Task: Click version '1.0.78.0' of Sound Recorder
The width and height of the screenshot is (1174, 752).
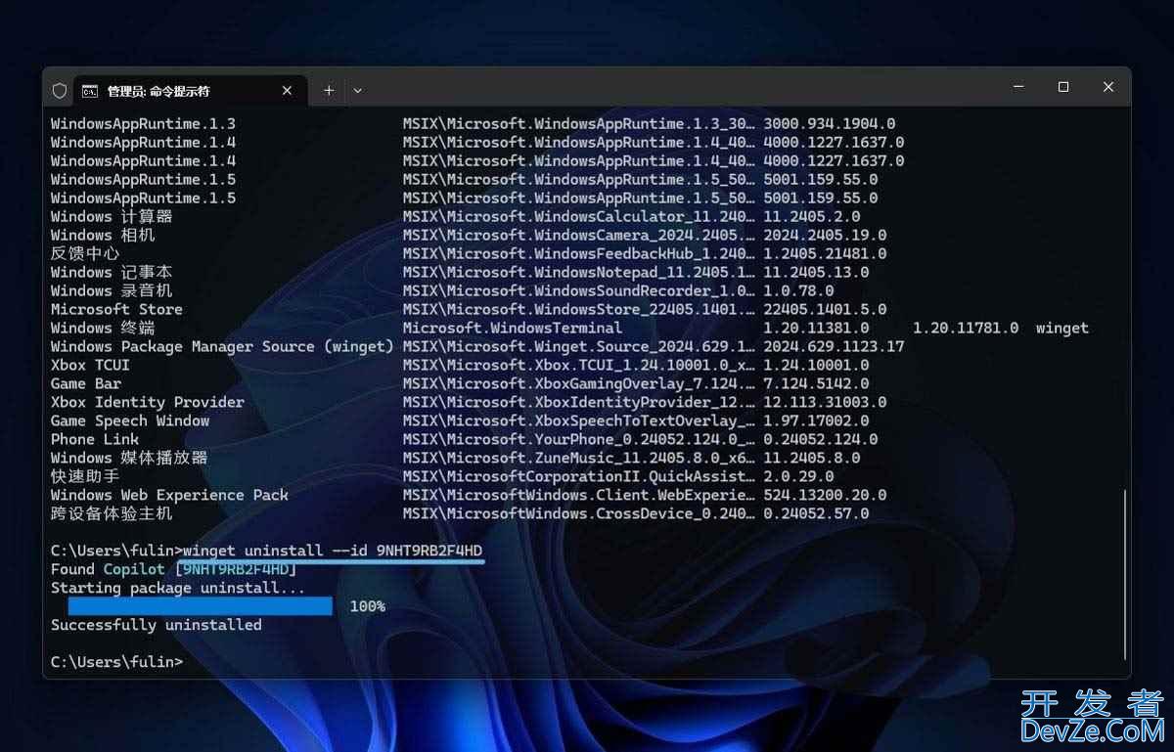Action: point(798,290)
